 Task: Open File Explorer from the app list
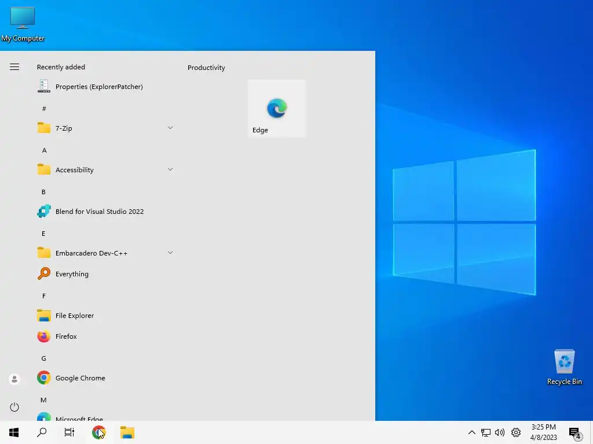(106, 315)
